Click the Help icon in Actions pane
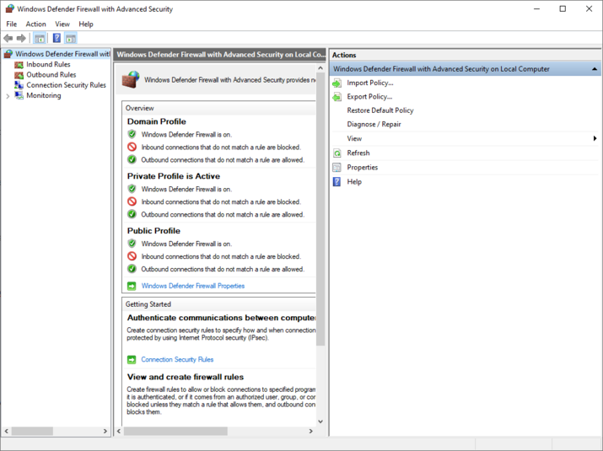This screenshot has height=451, width=603. coord(336,181)
